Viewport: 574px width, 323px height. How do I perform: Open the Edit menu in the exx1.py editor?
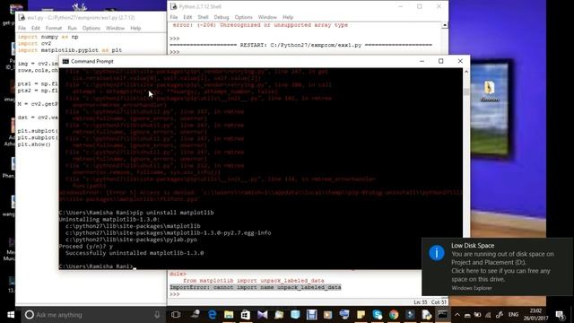click(36, 28)
